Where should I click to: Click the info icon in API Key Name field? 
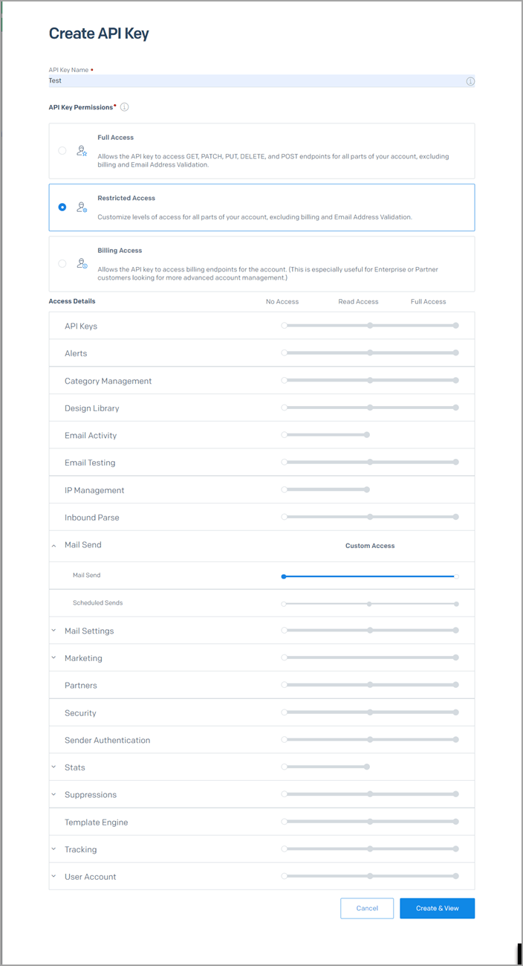[470, 81]
